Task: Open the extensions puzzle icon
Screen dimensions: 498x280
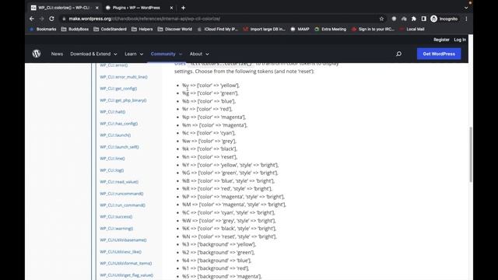Action: click(x=414, y=19)
